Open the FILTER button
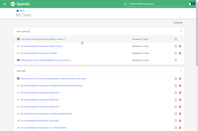Viewport: 198px width, 131px height. point(178,23)
